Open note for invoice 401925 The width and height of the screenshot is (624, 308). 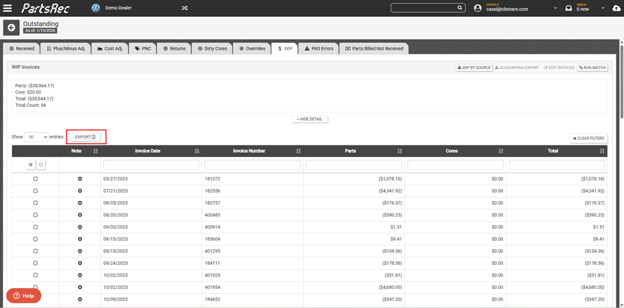coord(80,275)
